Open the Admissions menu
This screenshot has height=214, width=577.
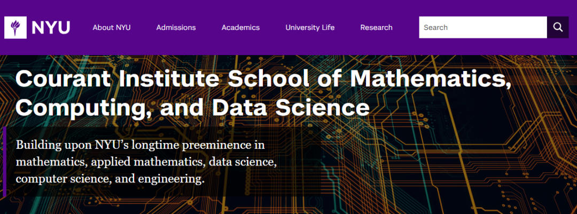pos(176,27)
